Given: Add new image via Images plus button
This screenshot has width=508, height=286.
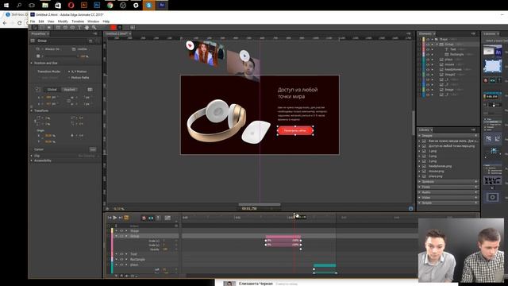Looking at the screenshot, I should tap(476, 136).
